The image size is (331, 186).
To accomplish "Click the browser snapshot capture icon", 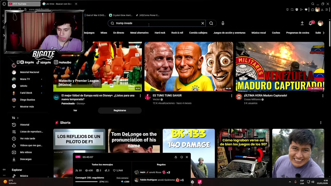I will tap(292, 10).
